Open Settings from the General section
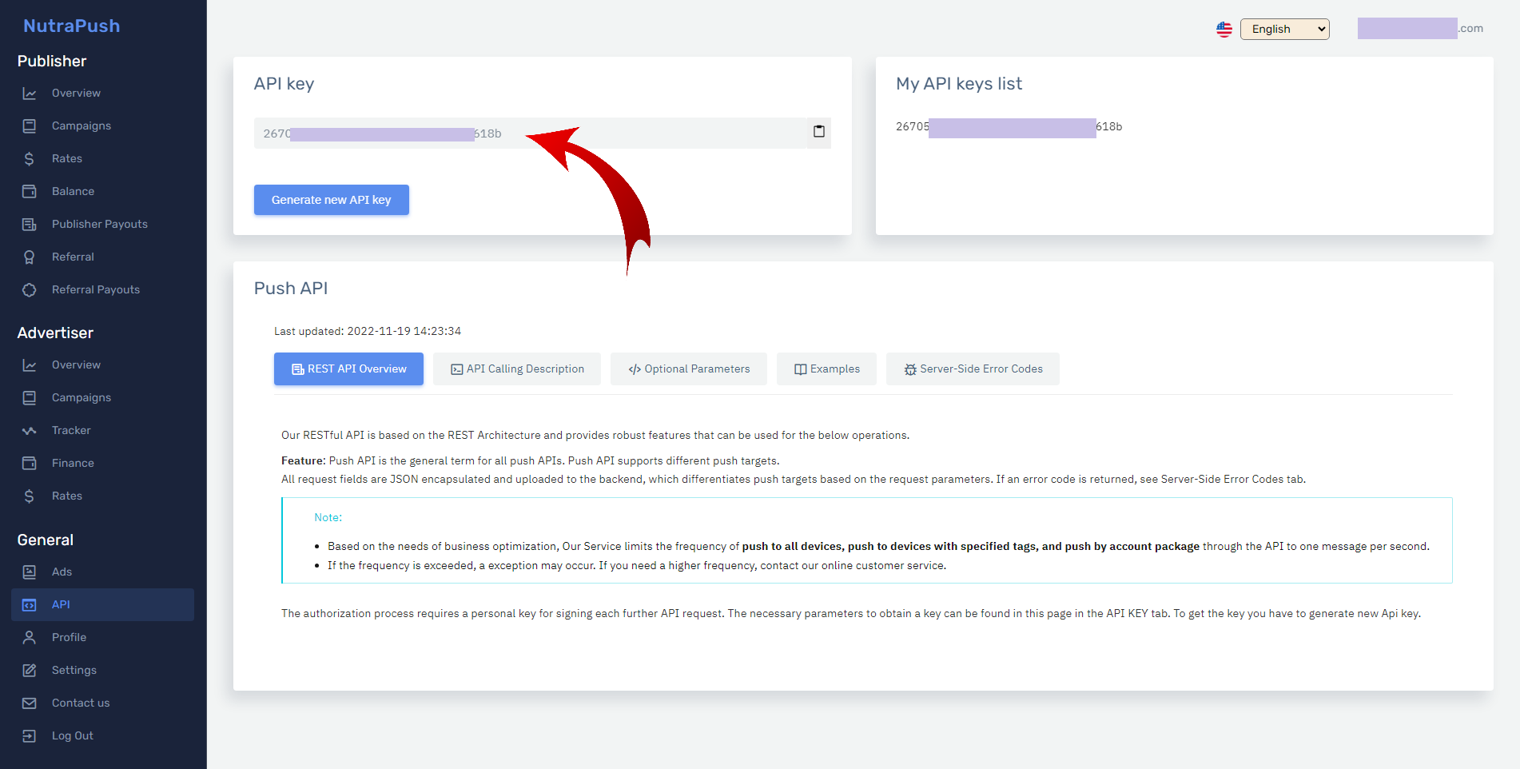Image resolution: width=1520 pixels, height=769 pixels. click(74, 670)
